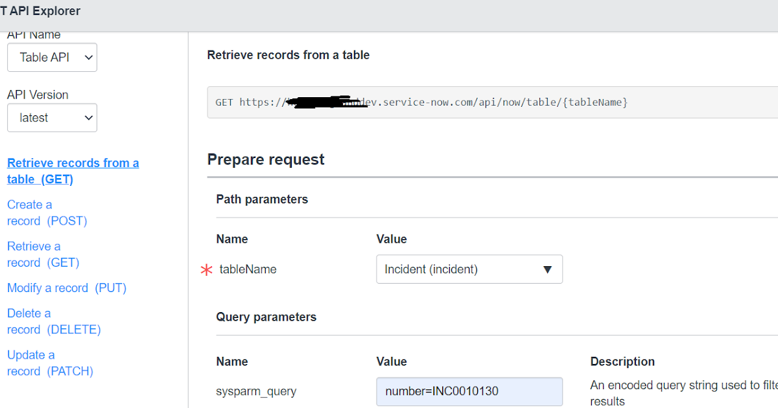Open the API Name dropdown showing Table API

point(52,57)
